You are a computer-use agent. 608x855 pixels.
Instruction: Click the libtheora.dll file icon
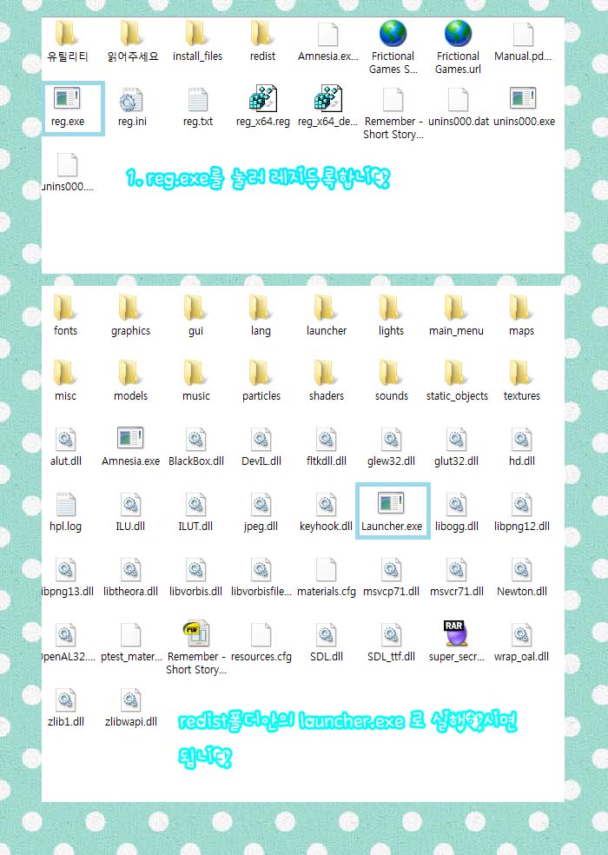pyautogui.click(x=130, y=569)
